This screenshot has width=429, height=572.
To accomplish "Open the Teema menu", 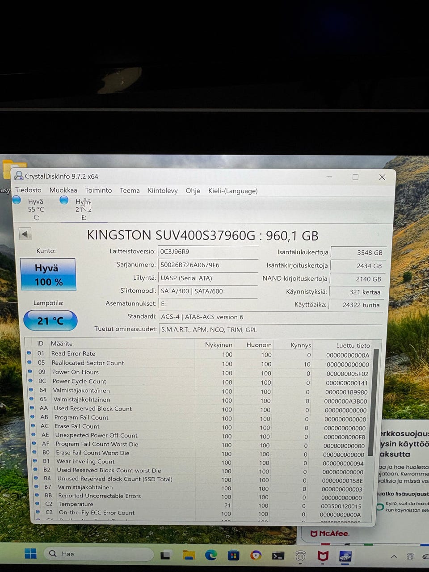I will [x=130, y=190].
